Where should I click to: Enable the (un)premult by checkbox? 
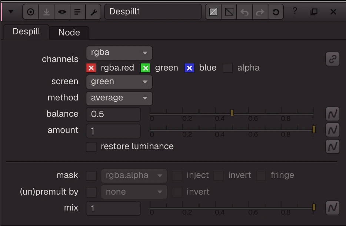[91, 192]
